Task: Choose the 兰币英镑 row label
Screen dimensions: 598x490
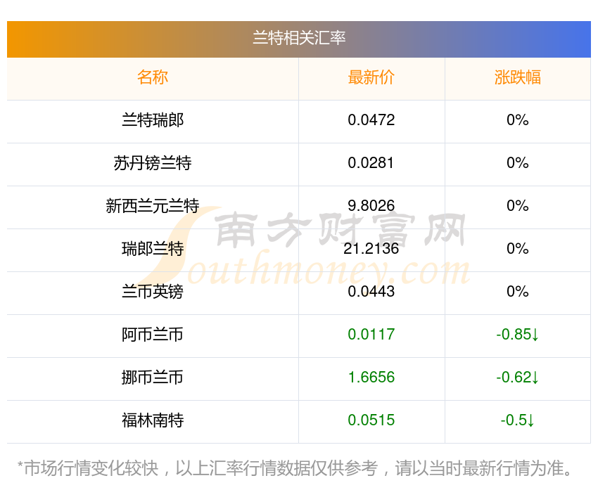Action: [x=153, y=292]
